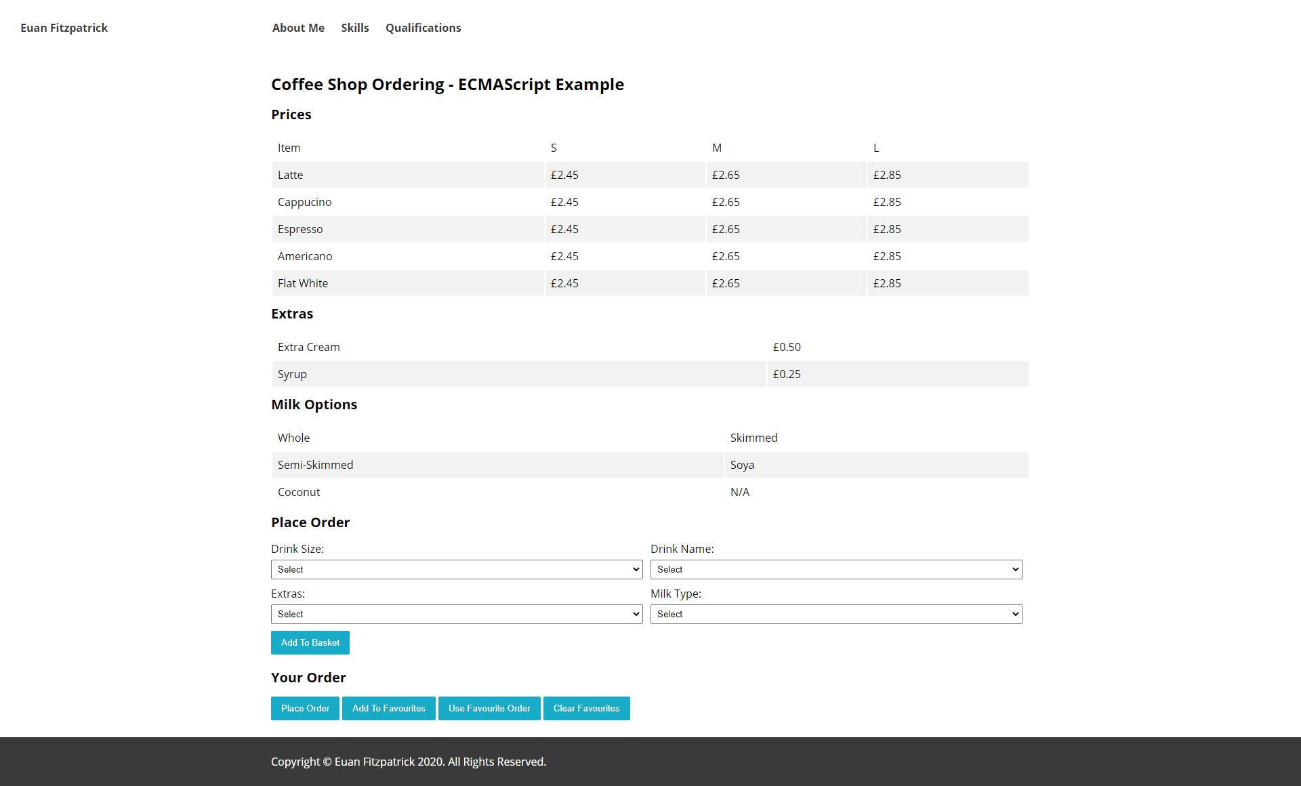Click the Add To Basket button
This screenshot has width=1301, height=786.
[x=310, y=642]
